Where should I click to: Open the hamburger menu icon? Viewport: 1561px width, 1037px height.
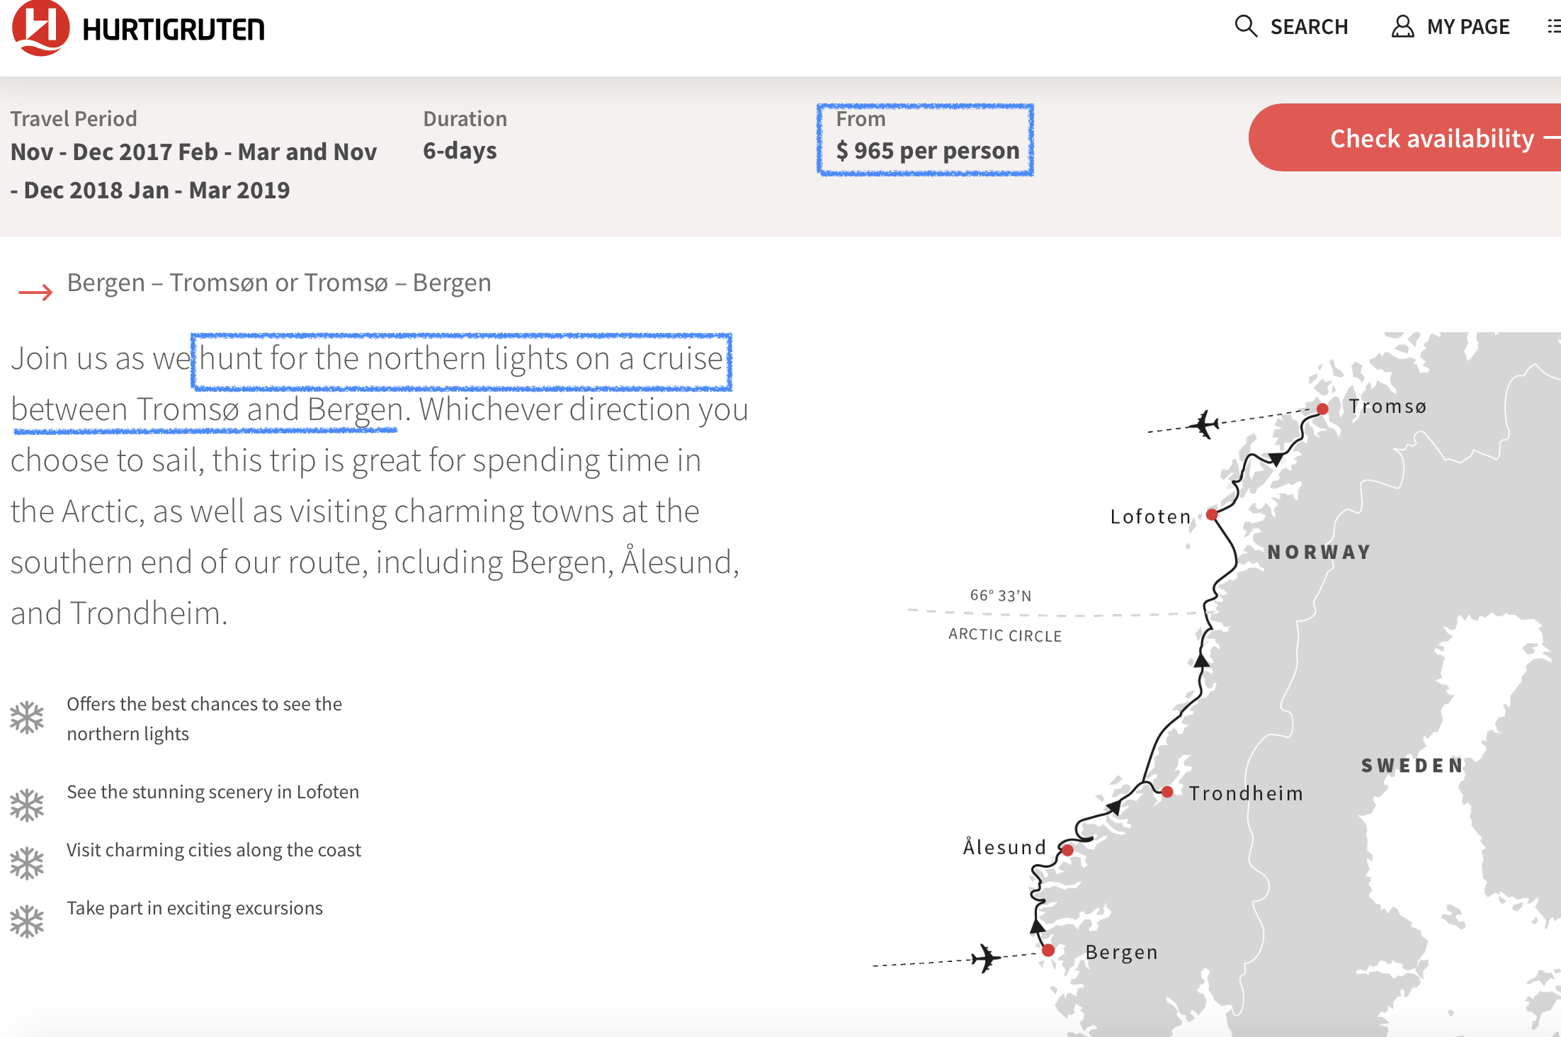(x=1554, y=26)
